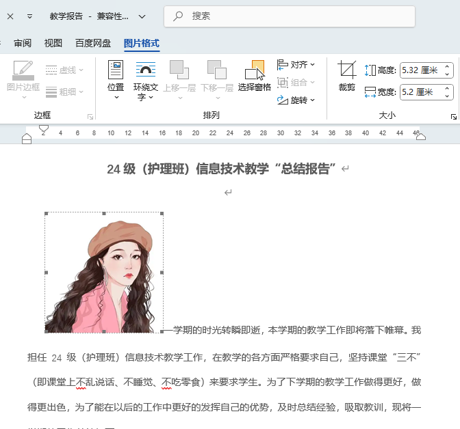Viewport: 460px width, 429px height.
Task: Close the document with the X icon
Action: coord(10,16)
